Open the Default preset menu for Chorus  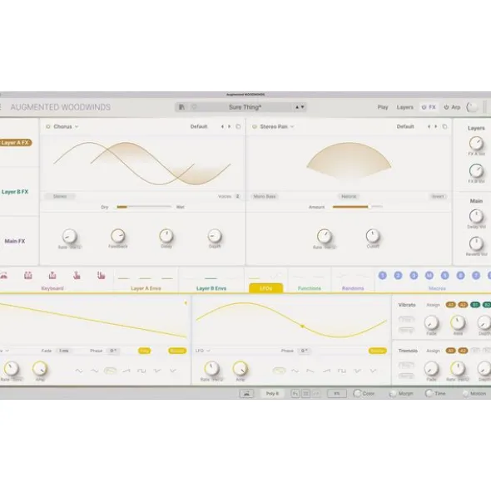(199, 126)
